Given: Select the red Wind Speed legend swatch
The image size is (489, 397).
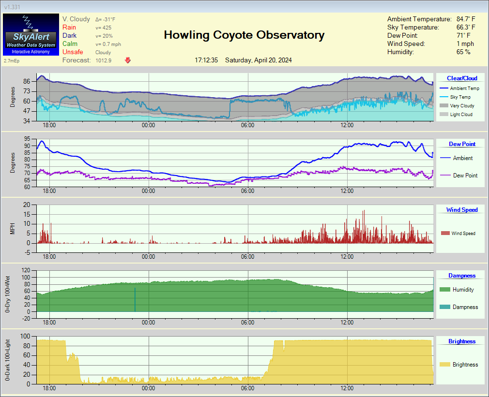Looking at the screenshot, I should pyautogui.click(x=445, y=234).
